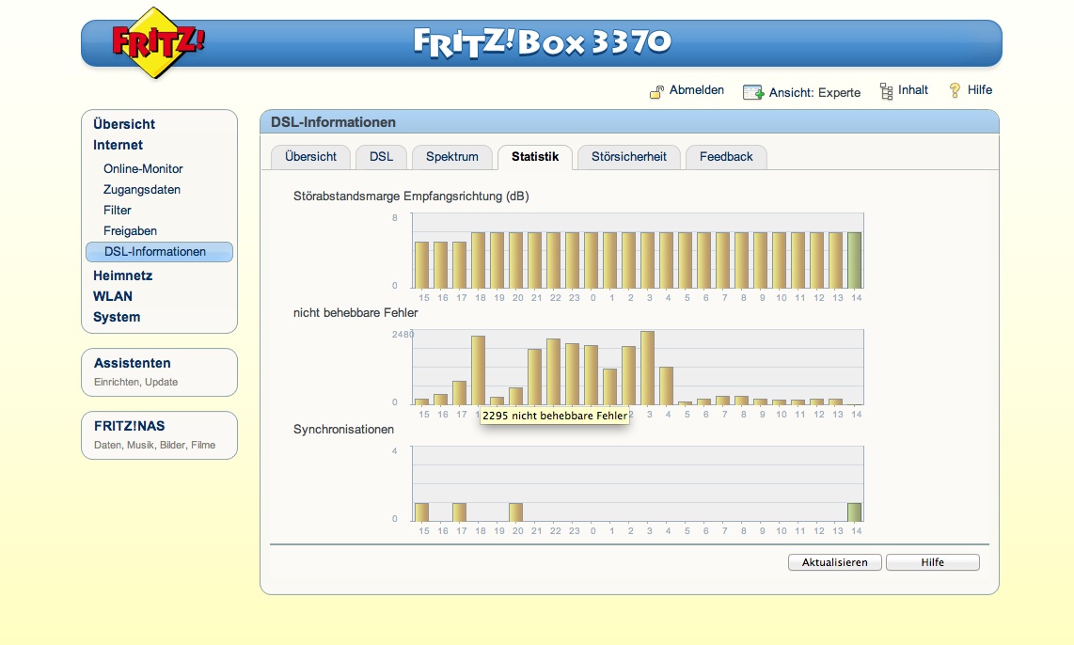1074x645 pixels.
Task: Click the Hilfe question mark icon
Action: [x=955, y=90]
